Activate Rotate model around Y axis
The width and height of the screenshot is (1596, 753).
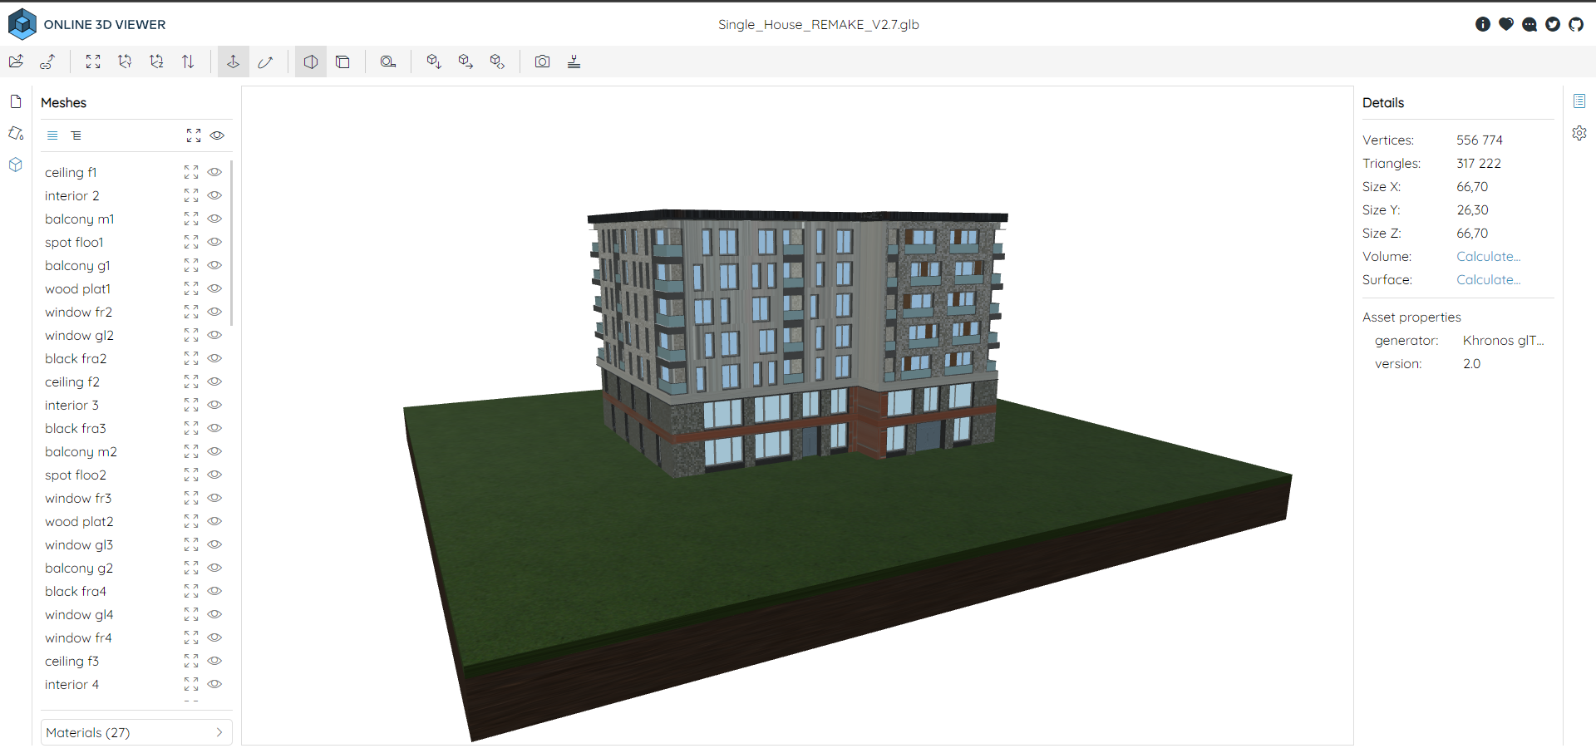[x=124, y=62]
